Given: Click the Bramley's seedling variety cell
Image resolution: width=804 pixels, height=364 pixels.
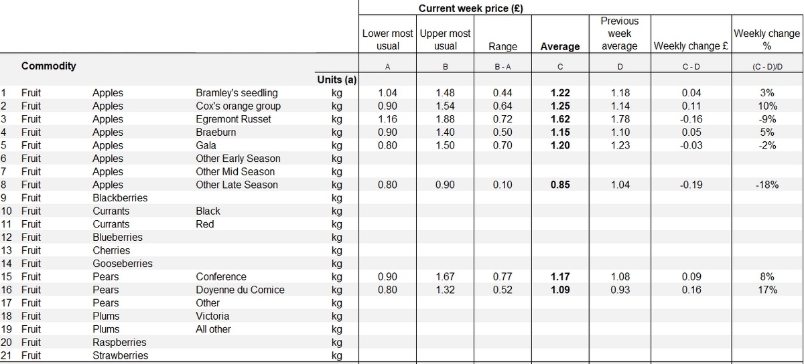Looking at the screenshot, I should (x=237, y=93).
